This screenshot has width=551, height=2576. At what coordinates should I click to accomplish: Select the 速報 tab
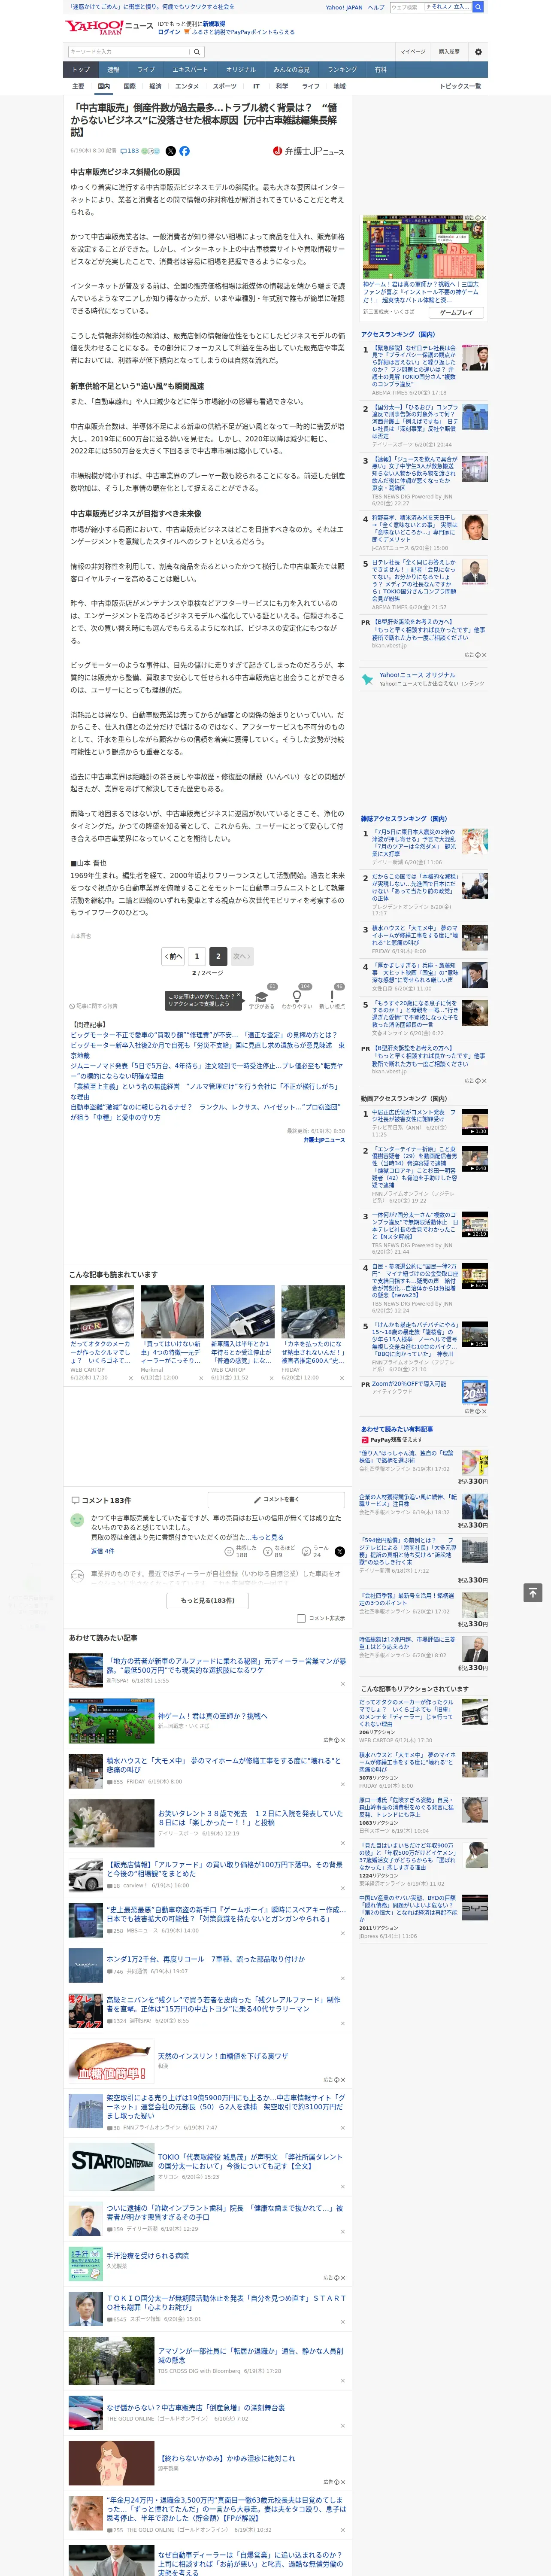pos(113,70)
